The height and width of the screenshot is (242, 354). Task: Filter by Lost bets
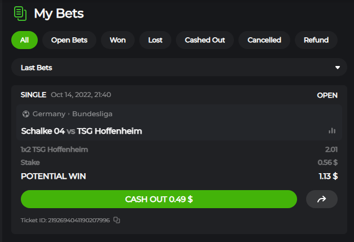tap(156, 40)
